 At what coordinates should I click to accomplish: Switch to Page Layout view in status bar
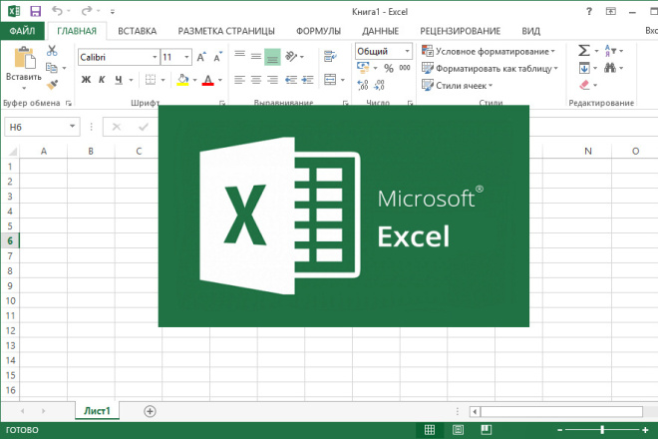click(x=456, y=430)
